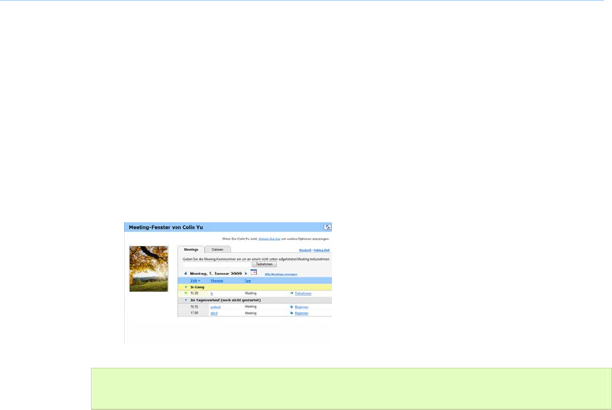Click the Teilnehmen button
The image size is (612, 410).
pyautogui.click(x=264, y=264)
